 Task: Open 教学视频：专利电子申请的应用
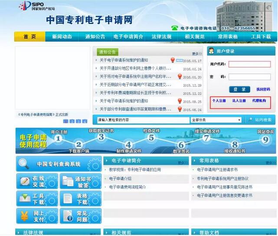click(x=135, y=170)
